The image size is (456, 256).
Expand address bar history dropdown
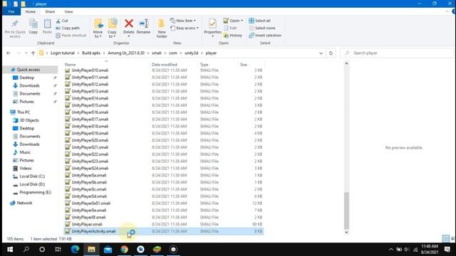tap(321, 53)
